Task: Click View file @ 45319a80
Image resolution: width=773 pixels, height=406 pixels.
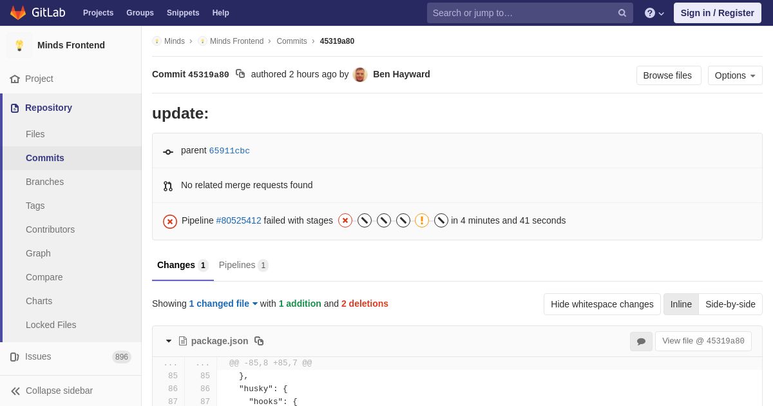Action: pyautogui.click(x=703, y=342)
